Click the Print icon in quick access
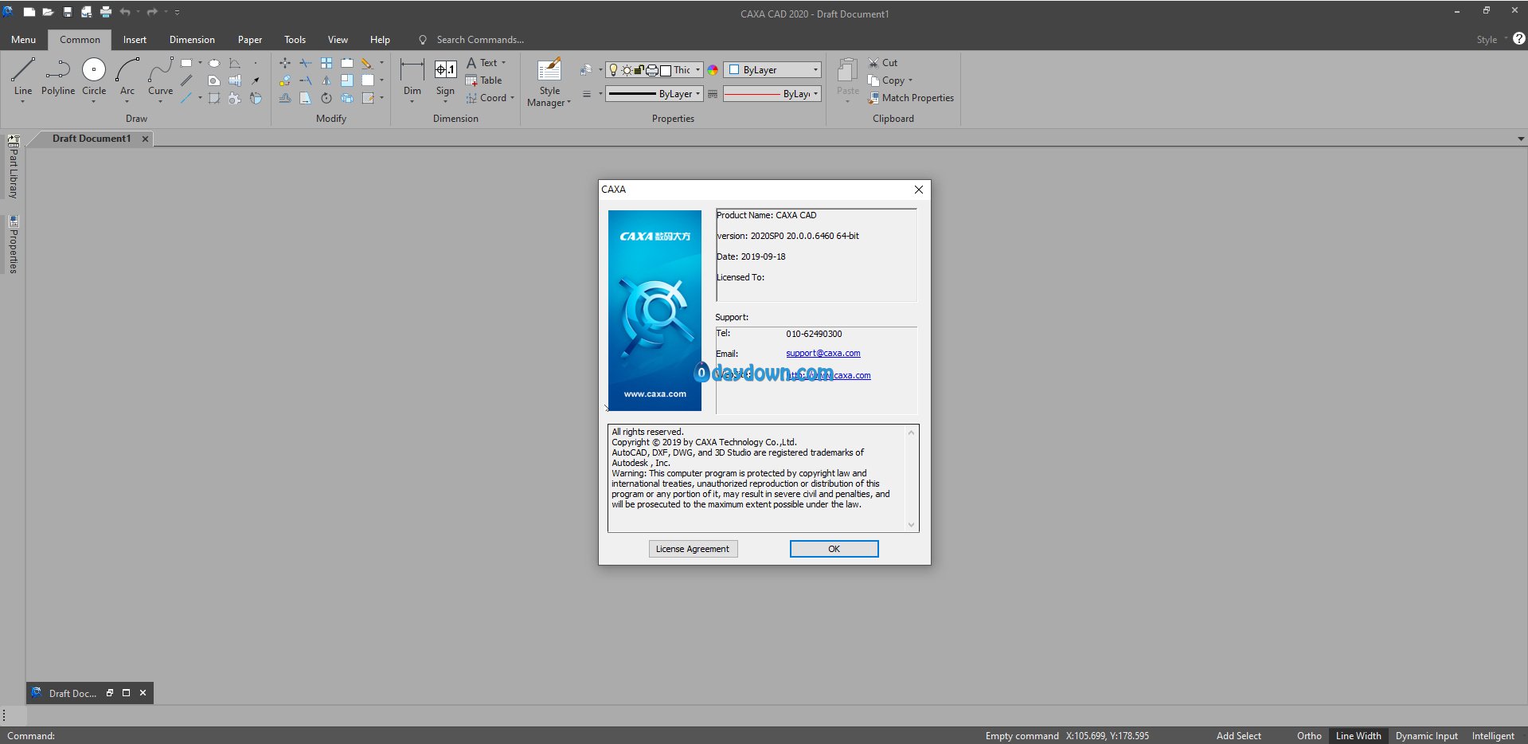1528x744 pixels. point(106,12)
